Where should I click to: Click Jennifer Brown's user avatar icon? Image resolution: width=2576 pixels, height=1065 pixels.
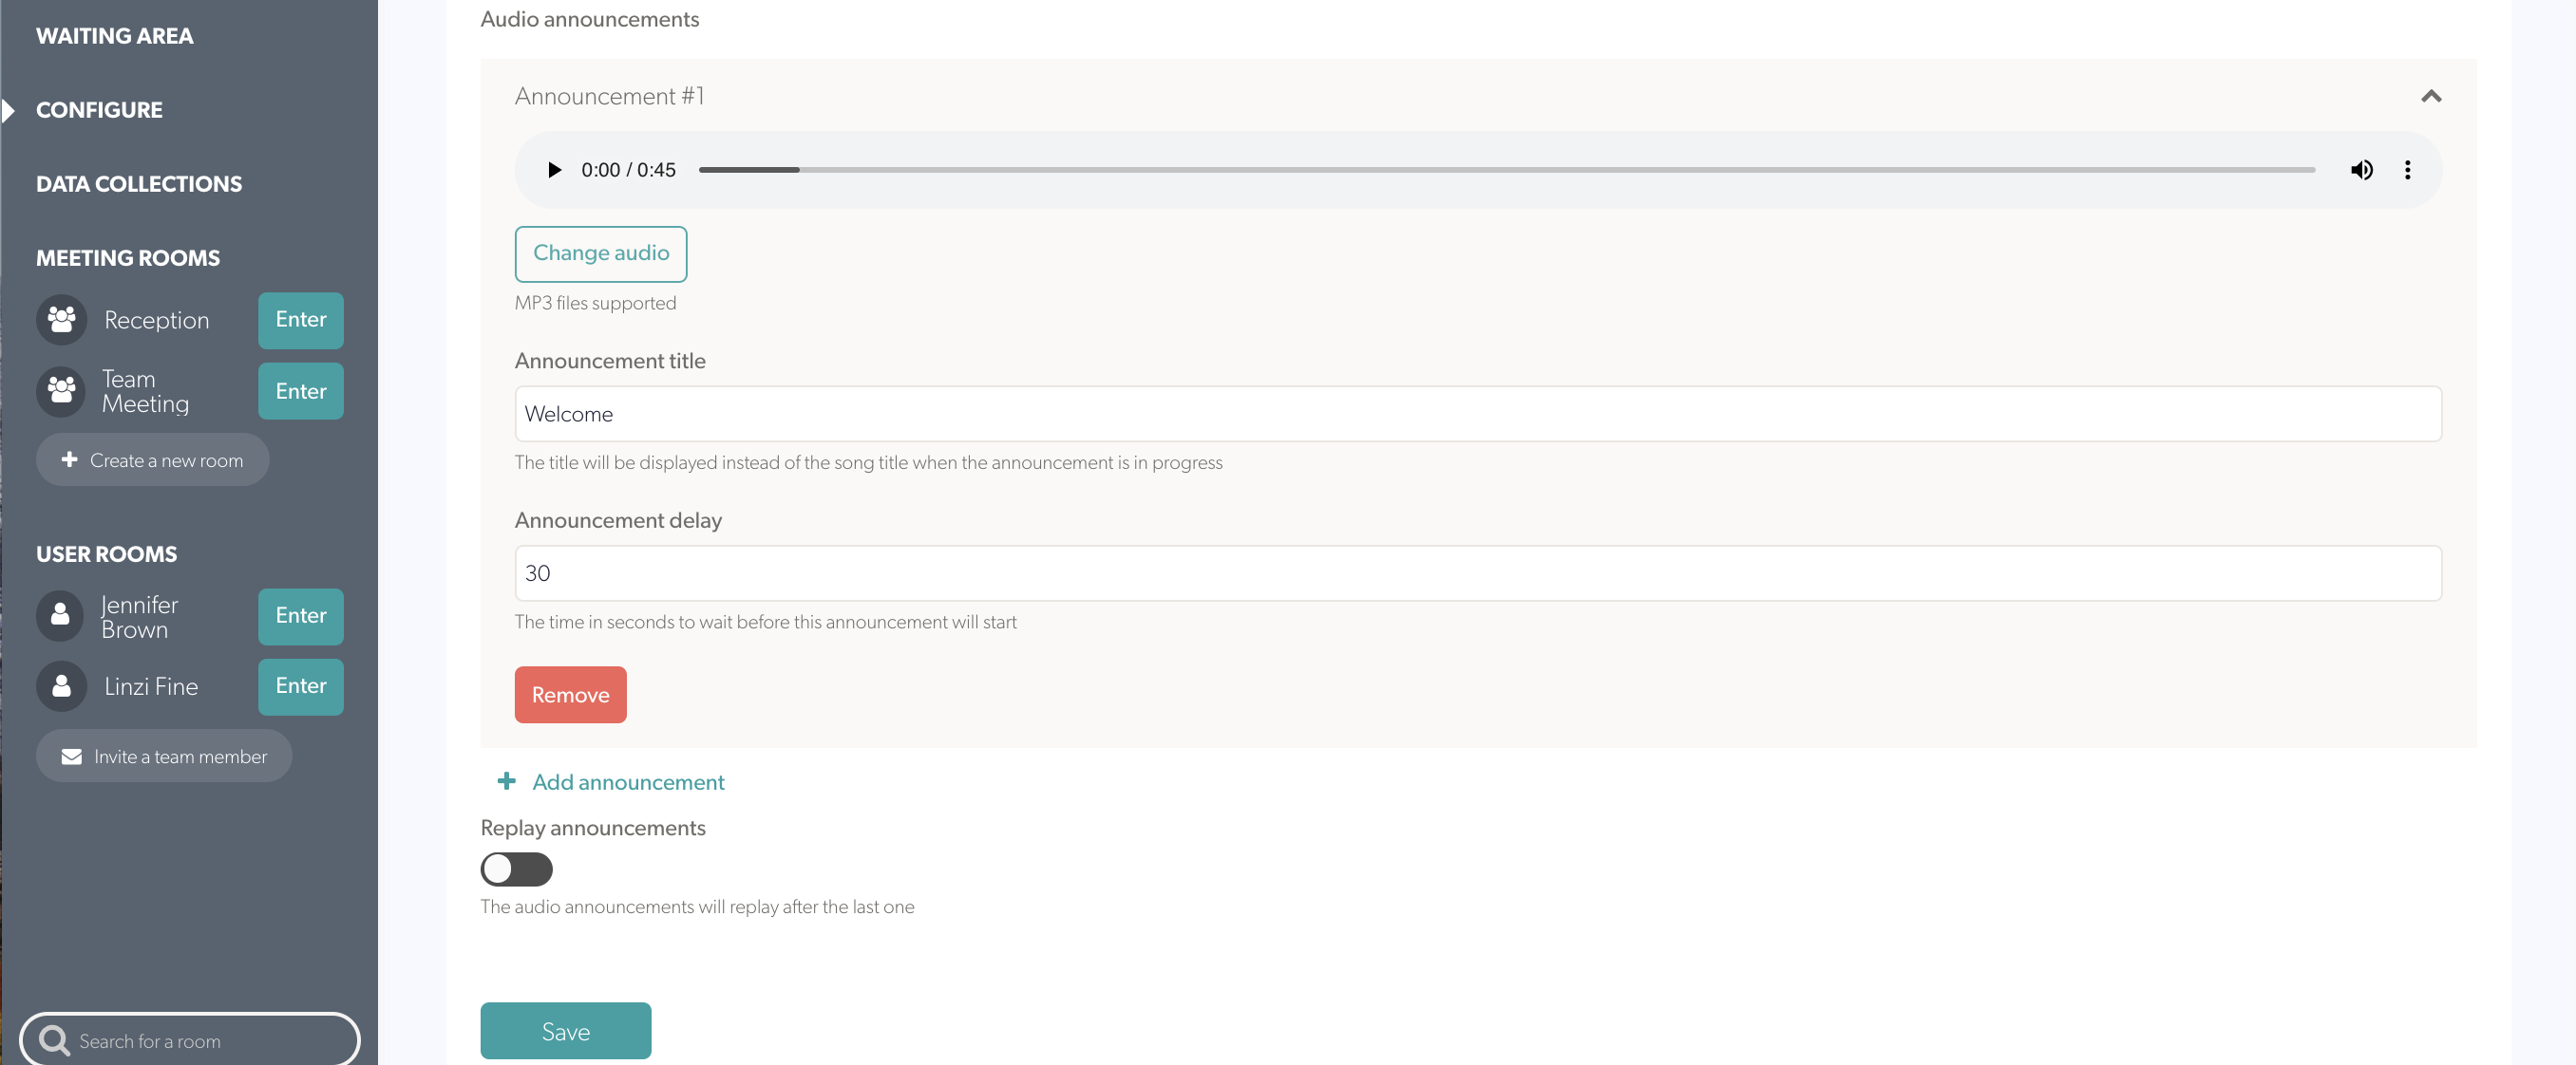61,616
